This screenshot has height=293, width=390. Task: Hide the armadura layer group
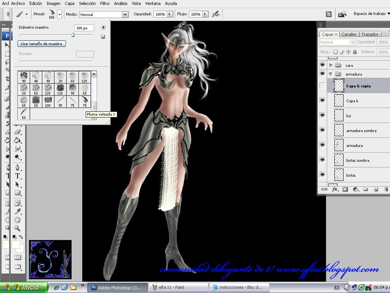coord(322,74)
